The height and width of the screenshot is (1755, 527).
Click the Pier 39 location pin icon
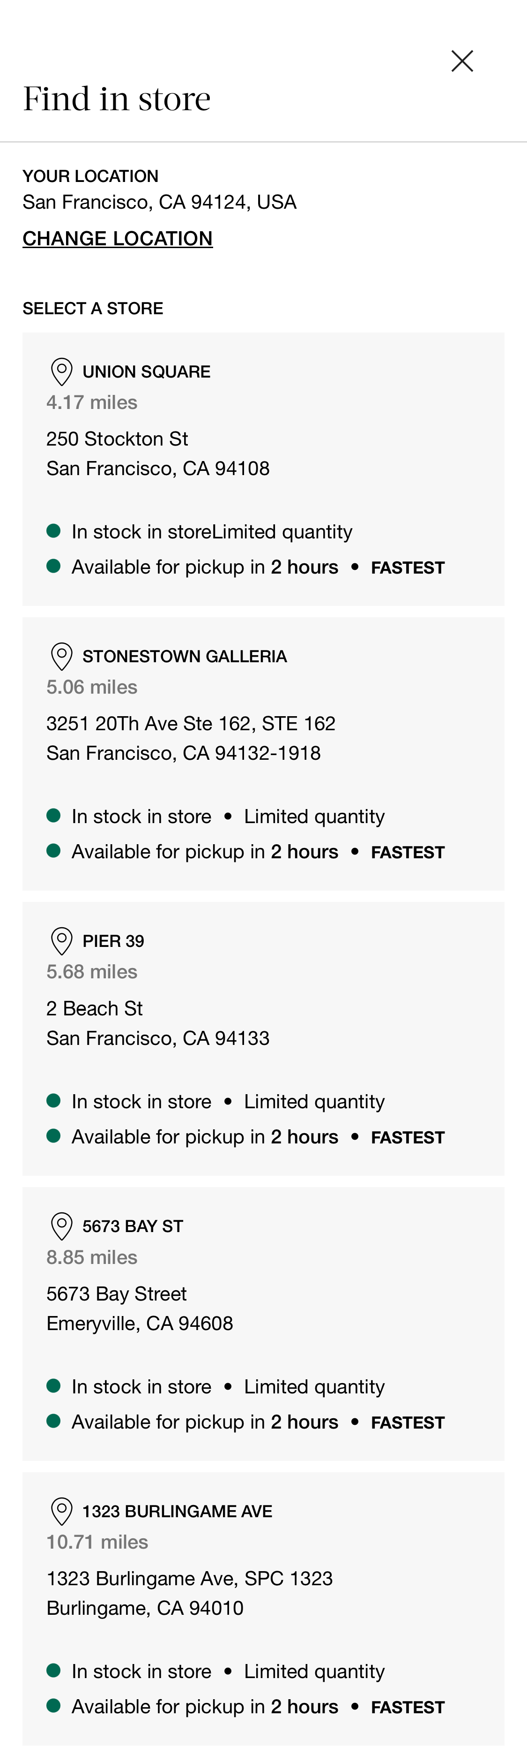point(60,941)
